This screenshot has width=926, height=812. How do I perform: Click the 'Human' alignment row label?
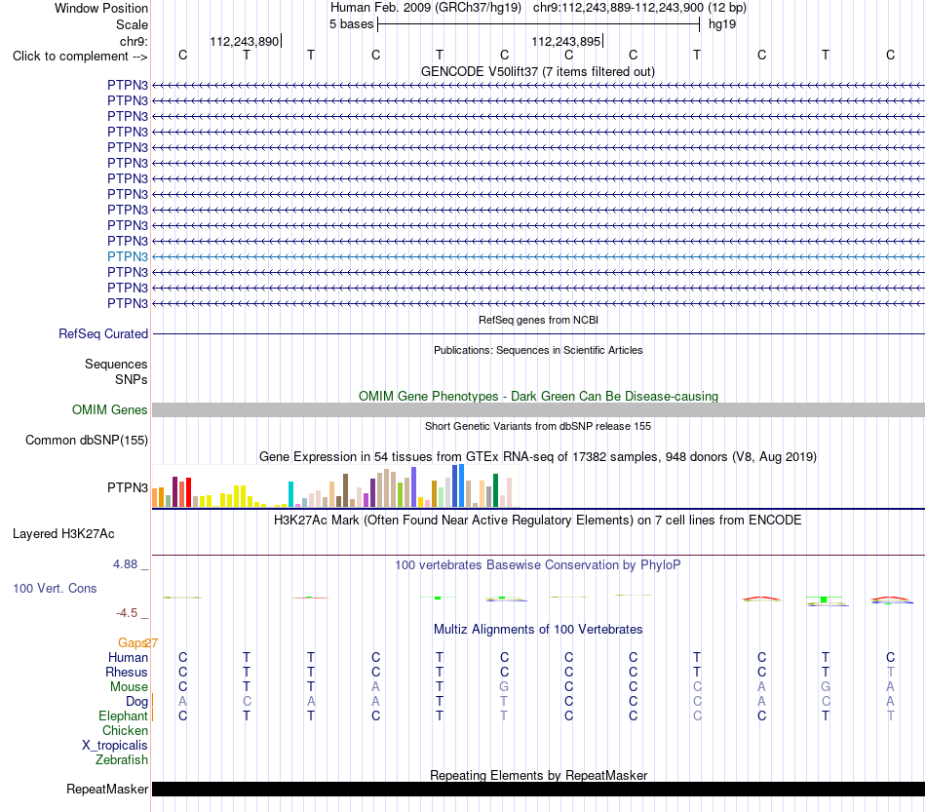point(128,657)
